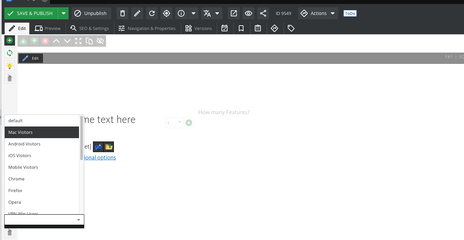Move the block up with the up chevron
The height and width of the screenshot is (240, 464).
coord(56,41)
